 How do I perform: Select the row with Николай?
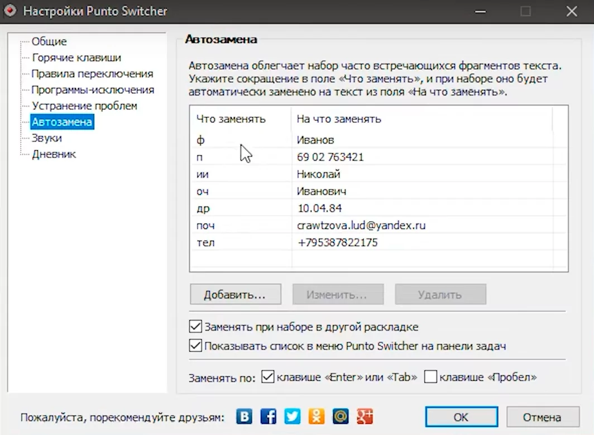point(379,174)
